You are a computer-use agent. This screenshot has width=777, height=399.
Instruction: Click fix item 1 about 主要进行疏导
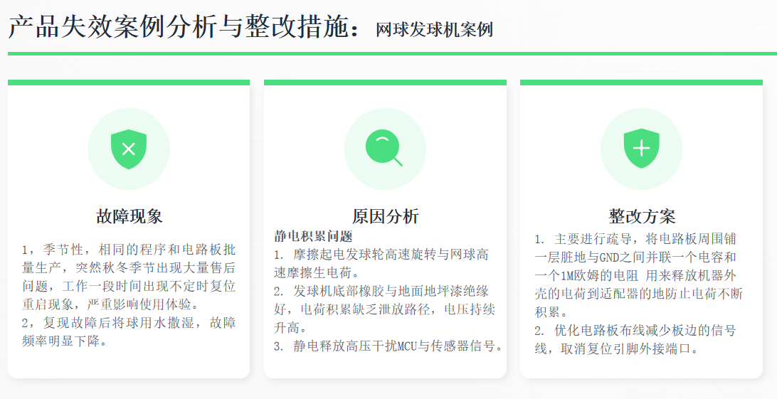(x=639, y=275)
